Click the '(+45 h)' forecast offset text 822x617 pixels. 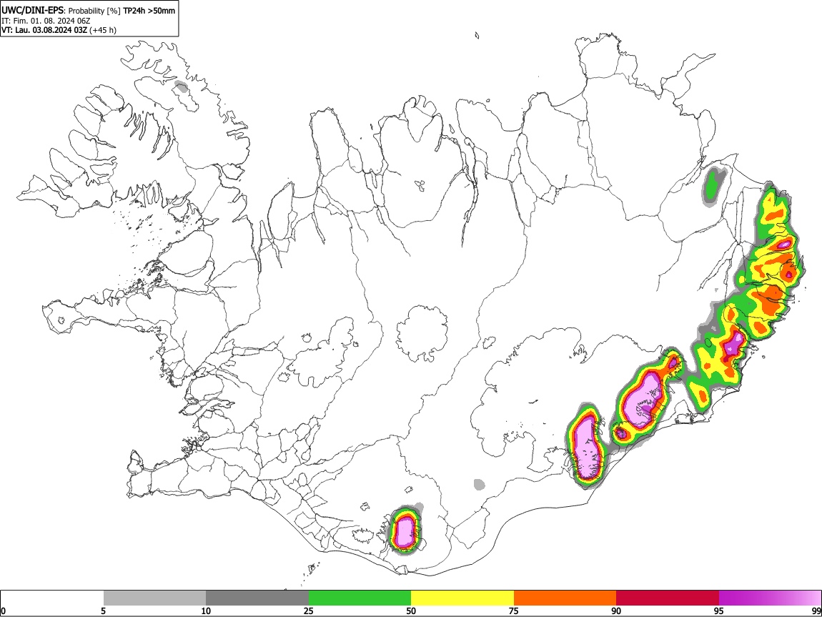point(103,30)
